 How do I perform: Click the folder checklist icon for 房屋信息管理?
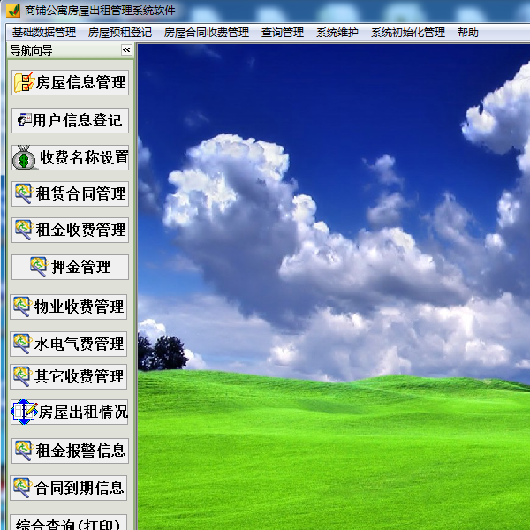[x=24, y=82]
